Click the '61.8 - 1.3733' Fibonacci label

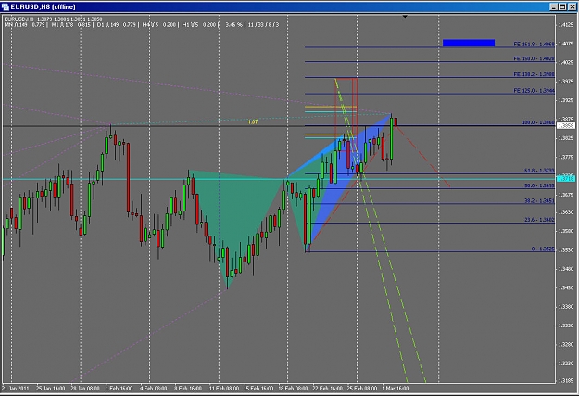[x=539, y=171]
